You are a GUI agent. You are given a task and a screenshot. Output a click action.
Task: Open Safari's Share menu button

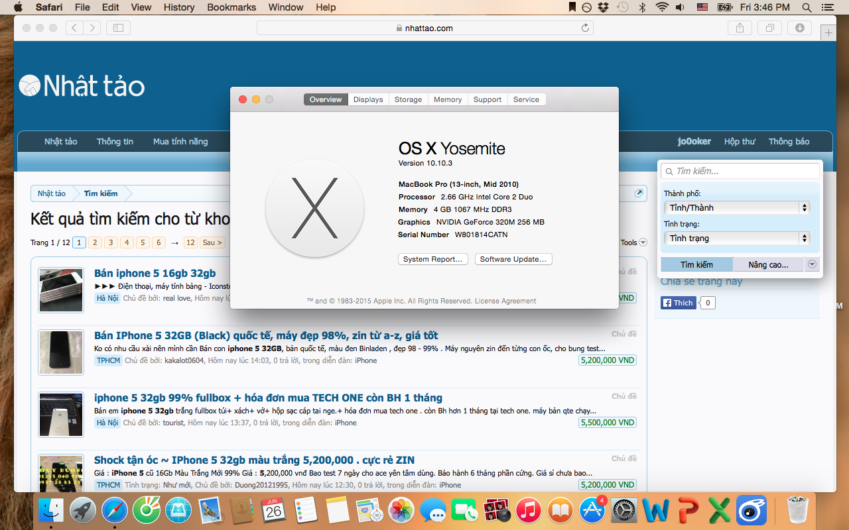(740, 28)
